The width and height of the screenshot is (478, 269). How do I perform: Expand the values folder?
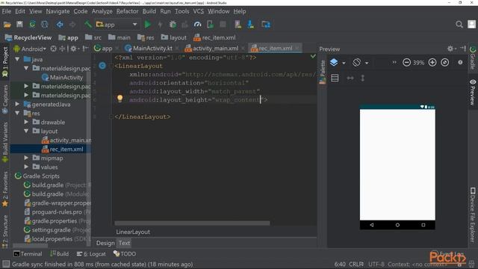click(27, 167)
